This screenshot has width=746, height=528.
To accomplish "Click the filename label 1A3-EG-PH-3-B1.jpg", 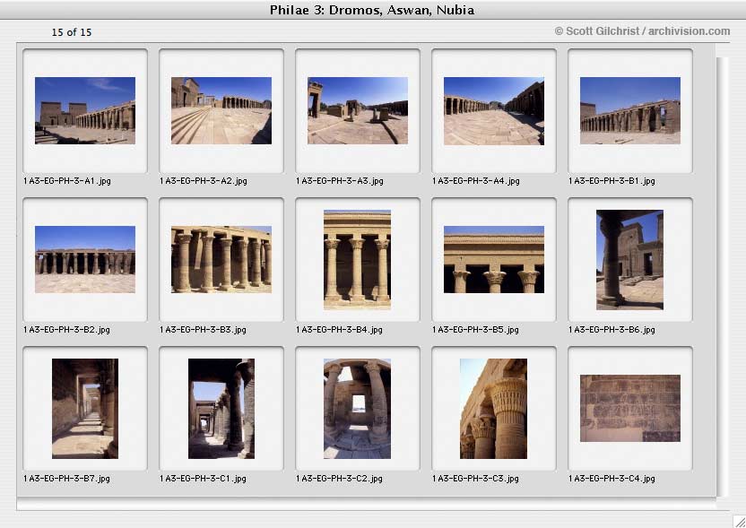I will tap(612, 181).
